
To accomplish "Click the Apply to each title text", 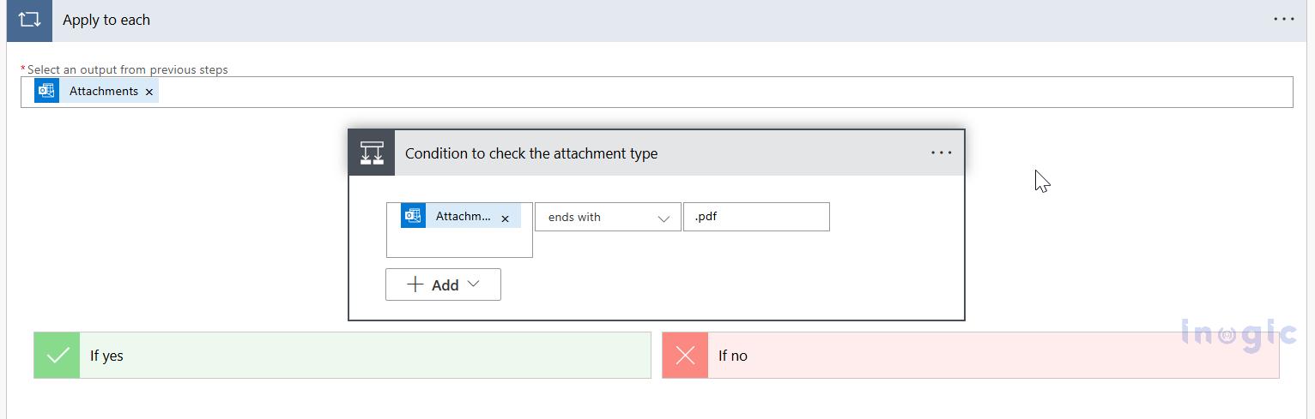I will pos(106,20).
